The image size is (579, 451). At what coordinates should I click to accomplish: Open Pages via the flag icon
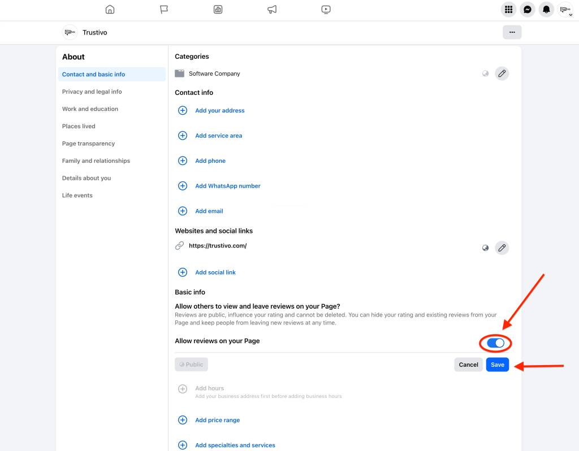click(x=164, y=10)
